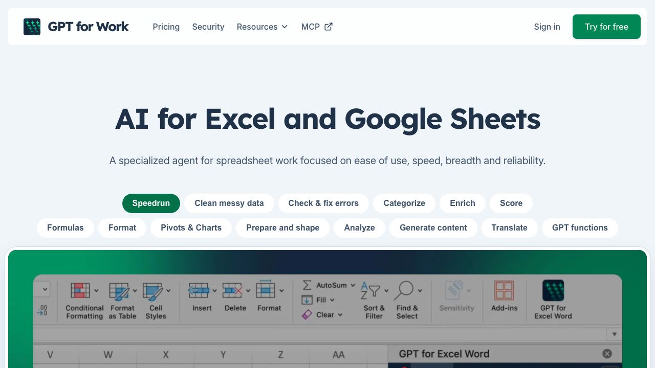Select the Formulas tab

(65, 227)
